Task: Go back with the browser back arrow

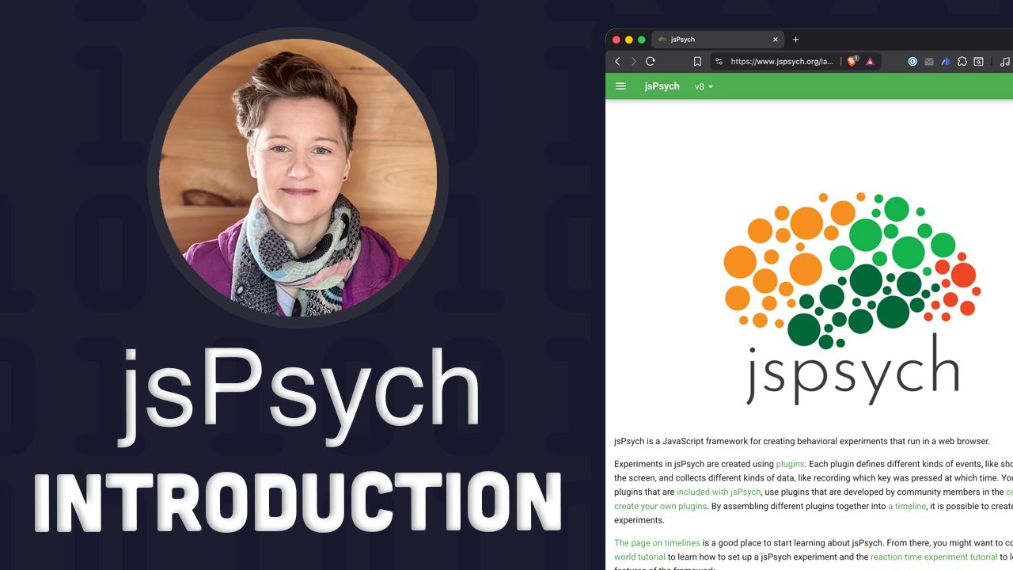Action: click(x=617, y=62)
